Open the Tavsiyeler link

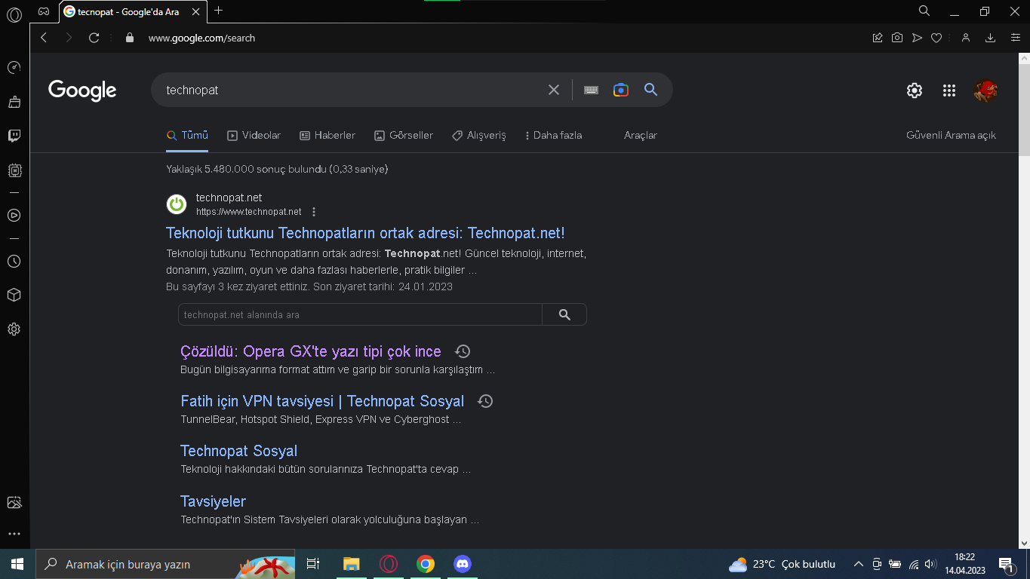tap(213, 501)
